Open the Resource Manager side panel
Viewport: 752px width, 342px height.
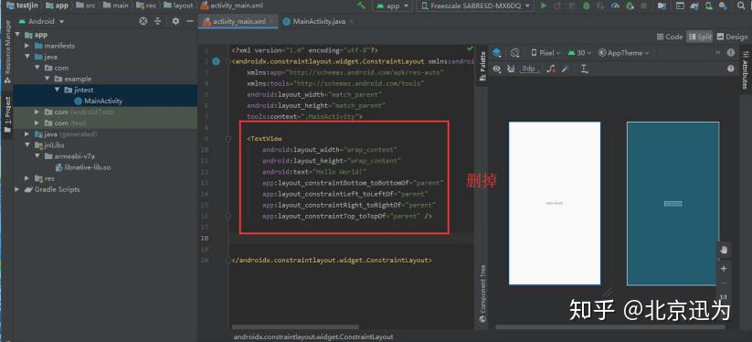[x=7, y=52]
